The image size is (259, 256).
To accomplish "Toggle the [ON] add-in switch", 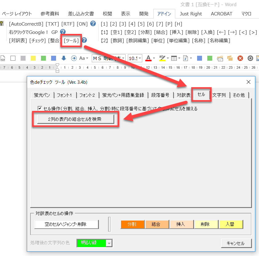I will coord(82,24).
